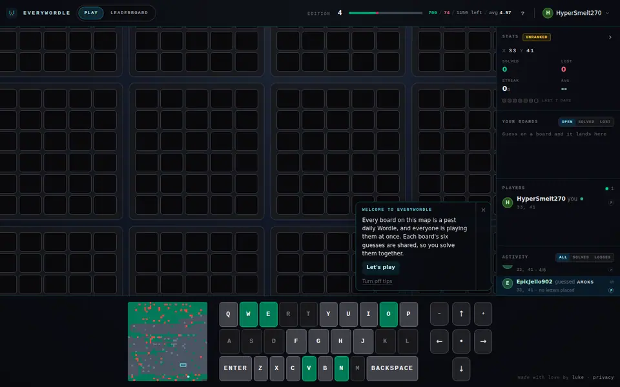The height and width of the screenshot is (387, 620).
Task: Switch to the Leaderboard tab
Action: click(x=129, y=13)
